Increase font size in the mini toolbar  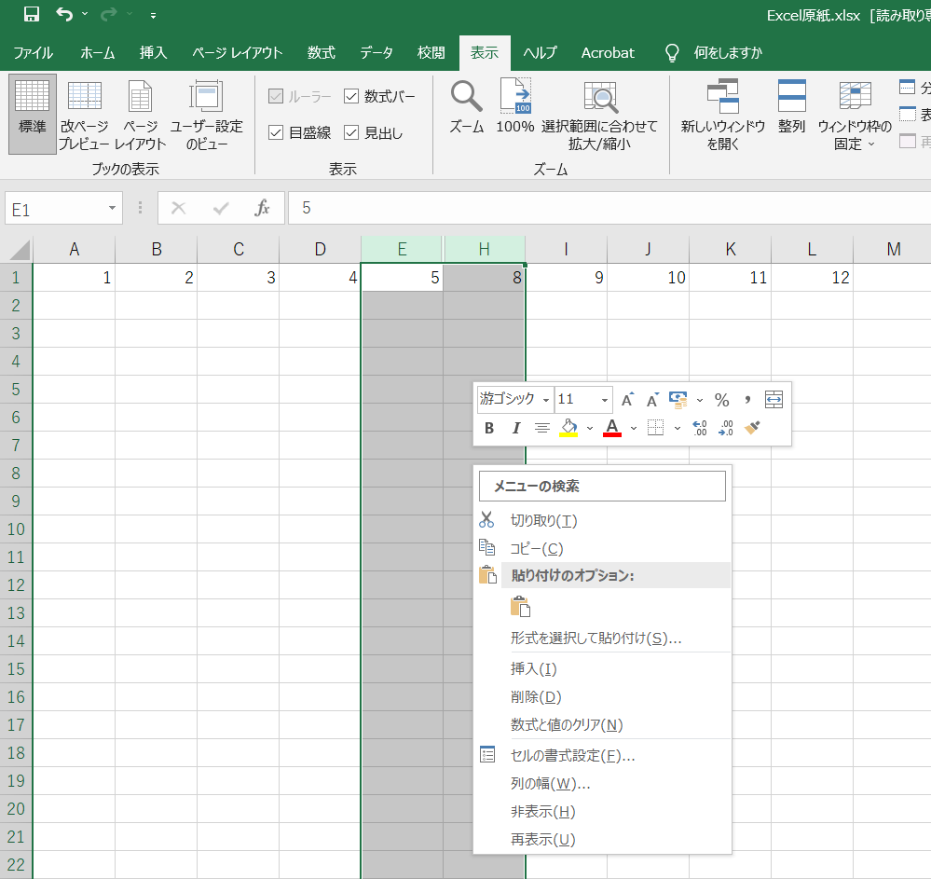tap(627, 400)
